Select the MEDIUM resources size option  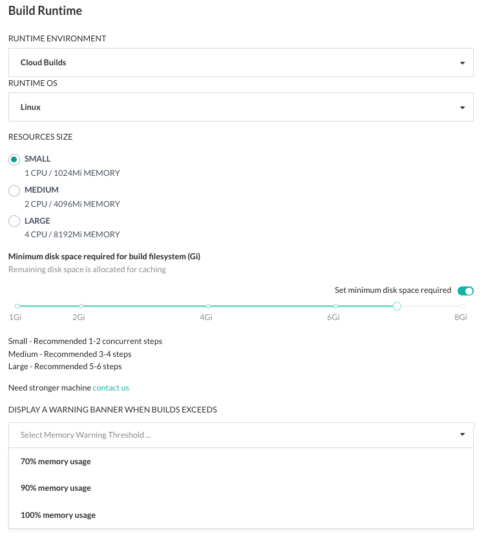[14, 190]
